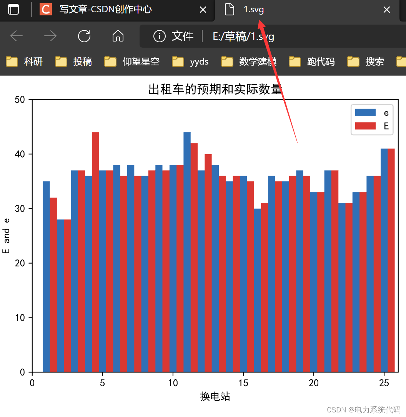Click the tab overview icon top-left
This screenshot has width=406, height=417.
coord(14,10)
